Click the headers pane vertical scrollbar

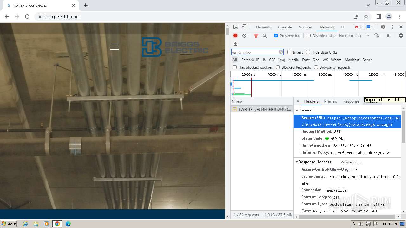click(403, 127)
